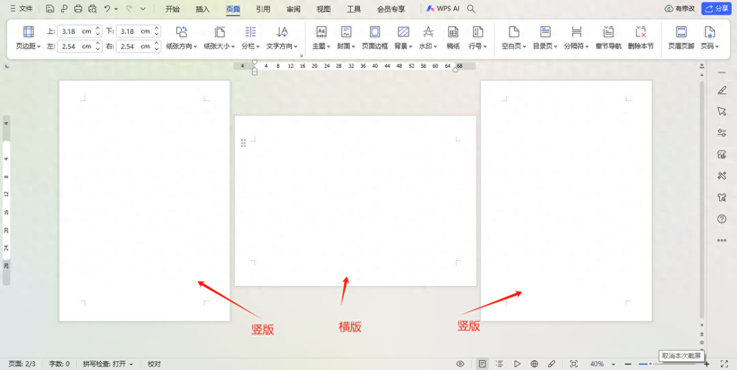
Task: Click the full screen icon in status bar
Action: pos(724,364)
